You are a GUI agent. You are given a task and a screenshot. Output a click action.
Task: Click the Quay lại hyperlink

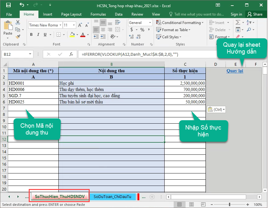coord(235,71)
